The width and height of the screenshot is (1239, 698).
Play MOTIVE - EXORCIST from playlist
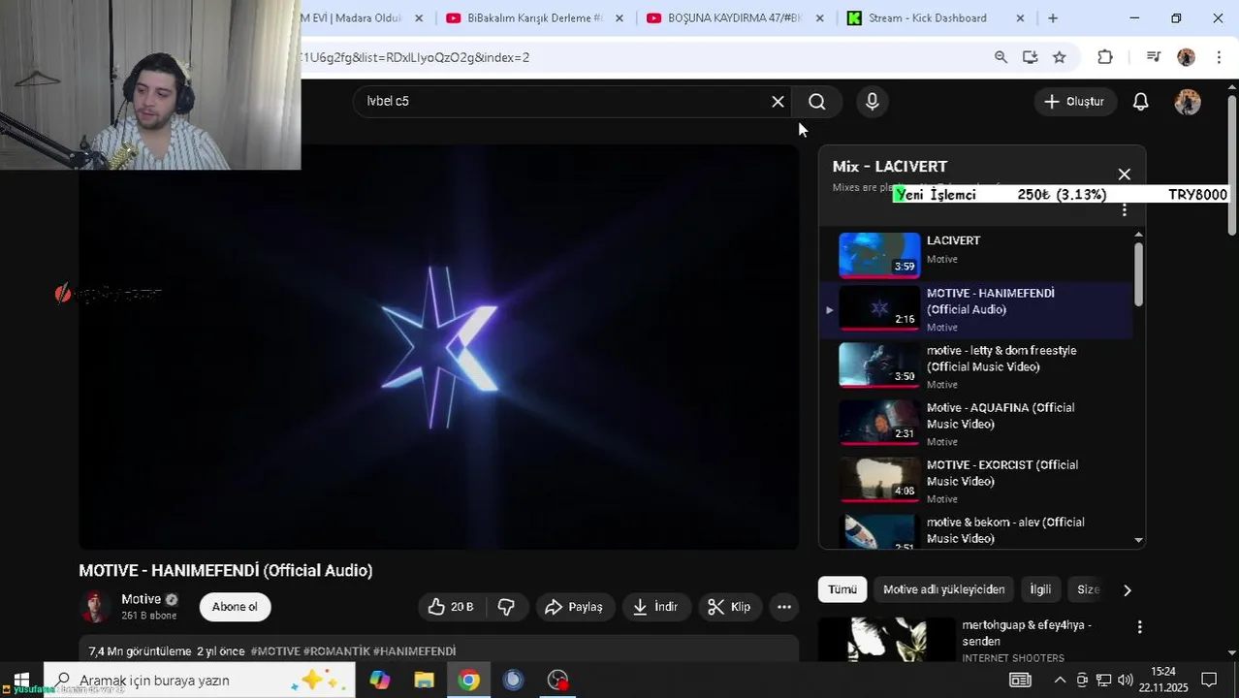[976, 482]
